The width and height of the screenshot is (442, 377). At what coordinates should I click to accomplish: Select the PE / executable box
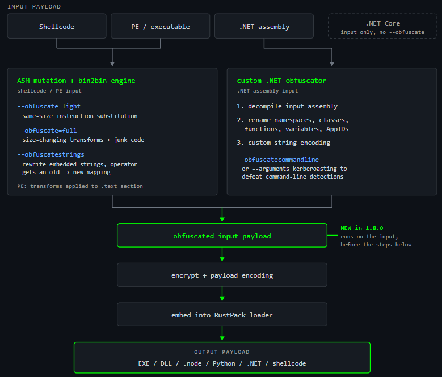pos(160,26)
